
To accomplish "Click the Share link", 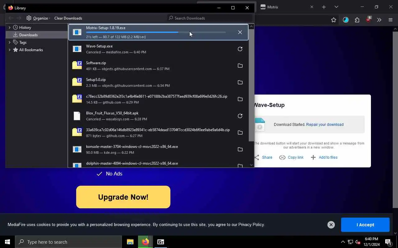I will (267, 157).
